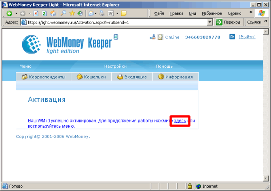
Task: Switch to the Информация tab
Action: [176, 77]
